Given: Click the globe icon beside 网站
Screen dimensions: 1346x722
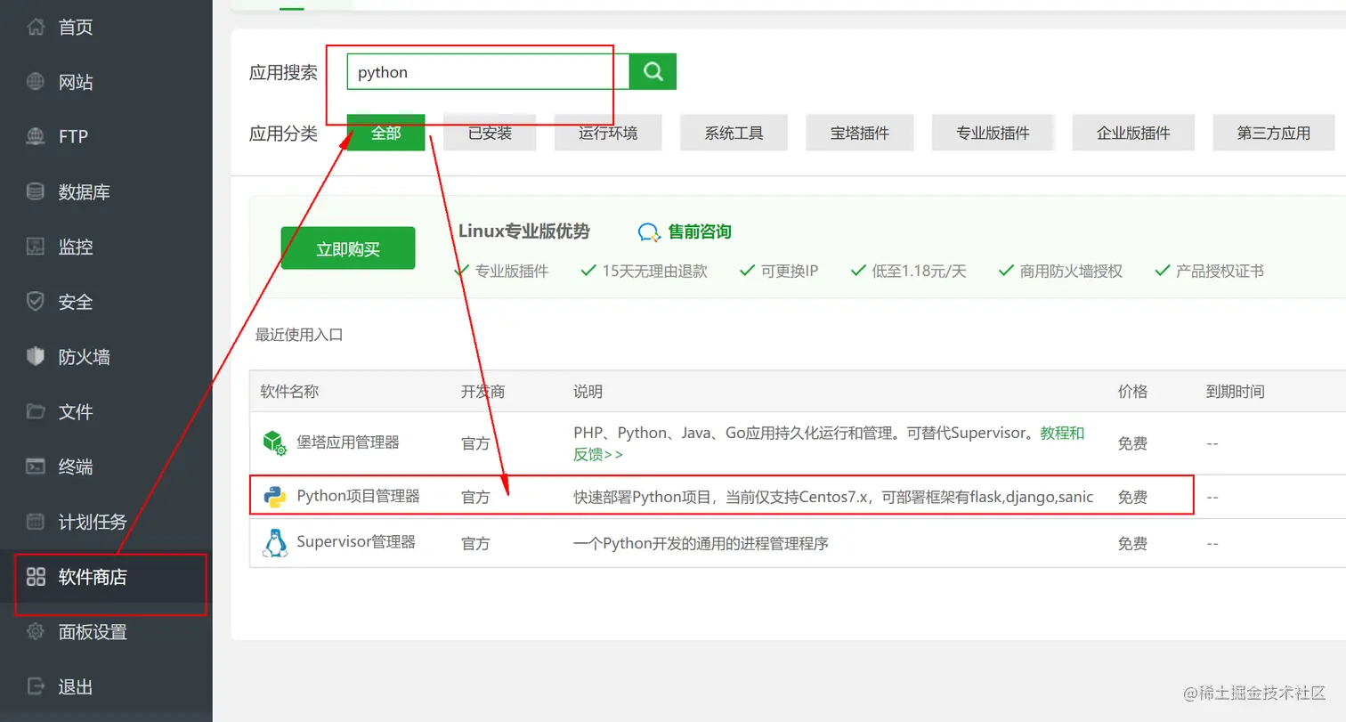Looking at the screenshot, I should (36, 82).
